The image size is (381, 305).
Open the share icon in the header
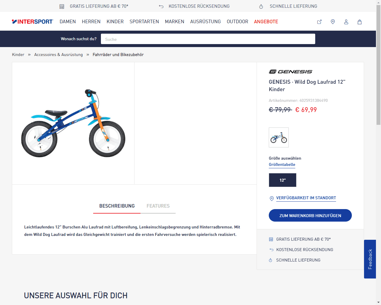(319, 22)
